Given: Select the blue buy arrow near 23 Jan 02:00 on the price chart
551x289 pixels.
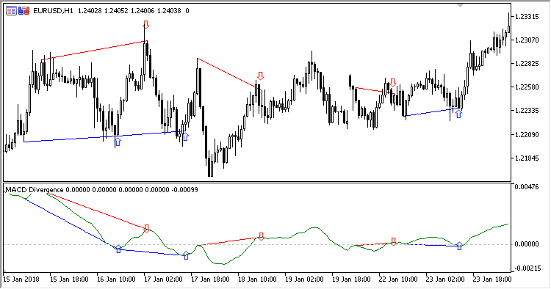Looking at the screenshot, I should click(x=458, y=114).
